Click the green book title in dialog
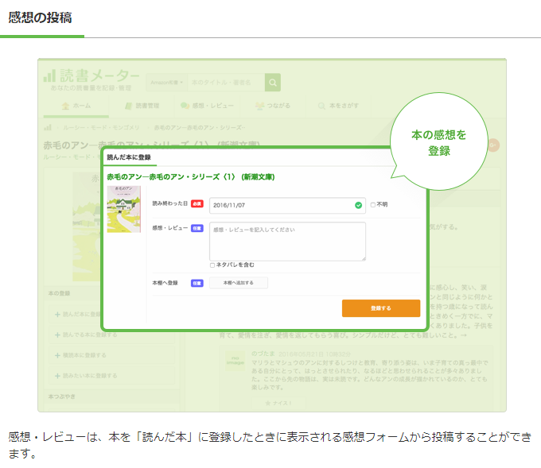The image size is (541, 468). click(x=190, y=177)
